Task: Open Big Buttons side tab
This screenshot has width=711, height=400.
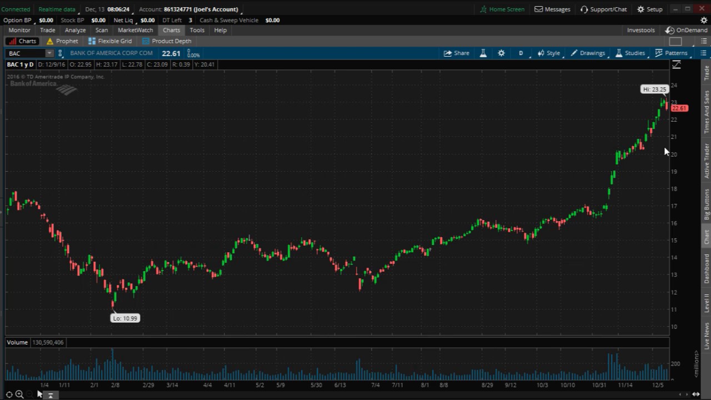Action: tap(707, 204)
